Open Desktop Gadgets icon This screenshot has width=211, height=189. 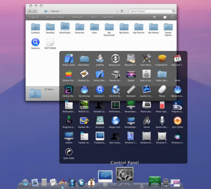(84, 74)
